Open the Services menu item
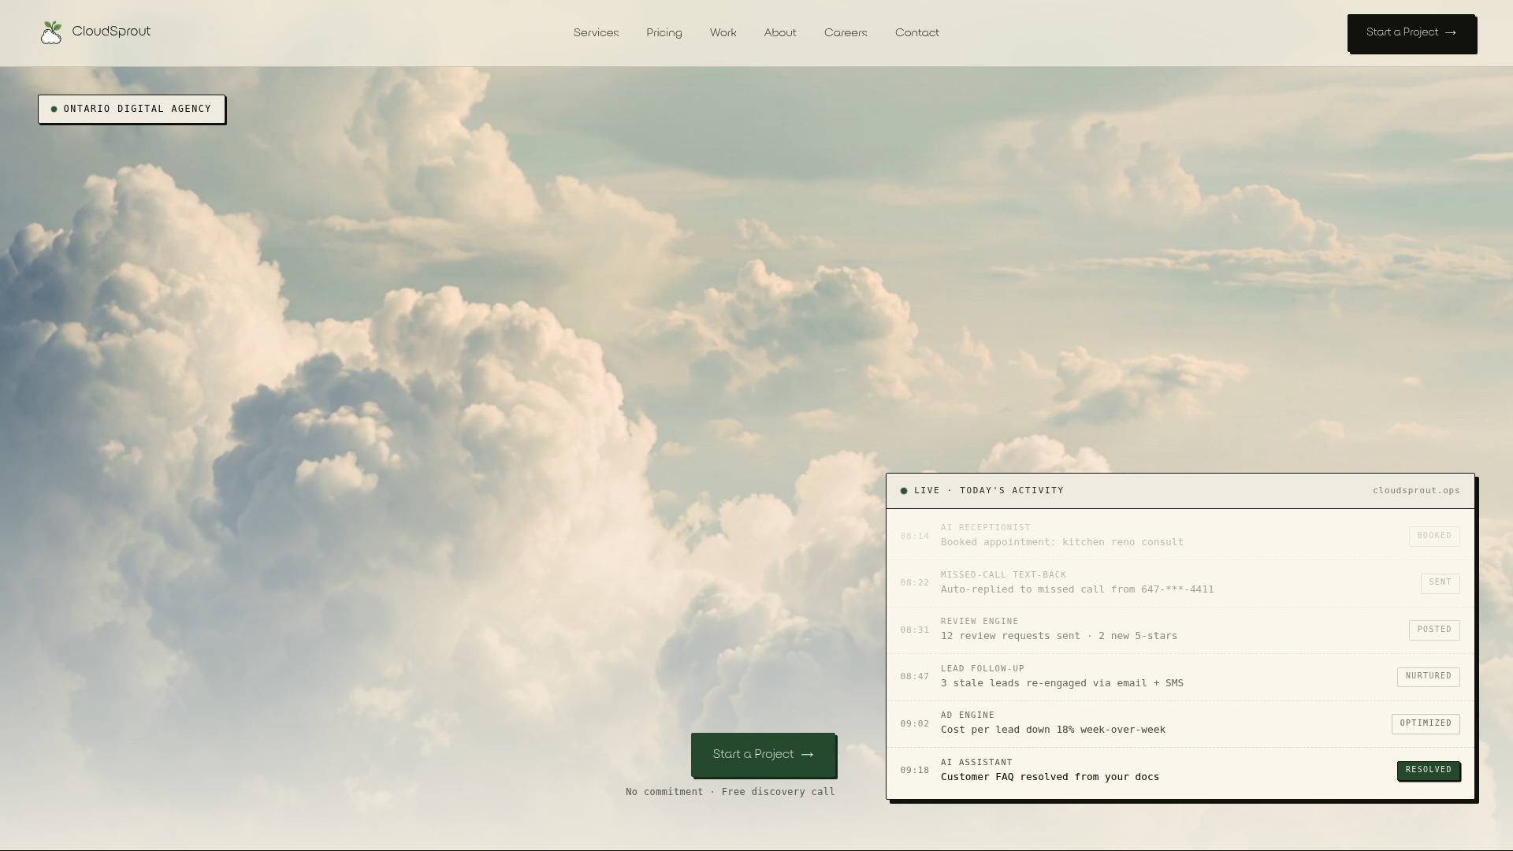Image resolution: width=1513 pixels, height=851 pixels. [x=596, y=33]
